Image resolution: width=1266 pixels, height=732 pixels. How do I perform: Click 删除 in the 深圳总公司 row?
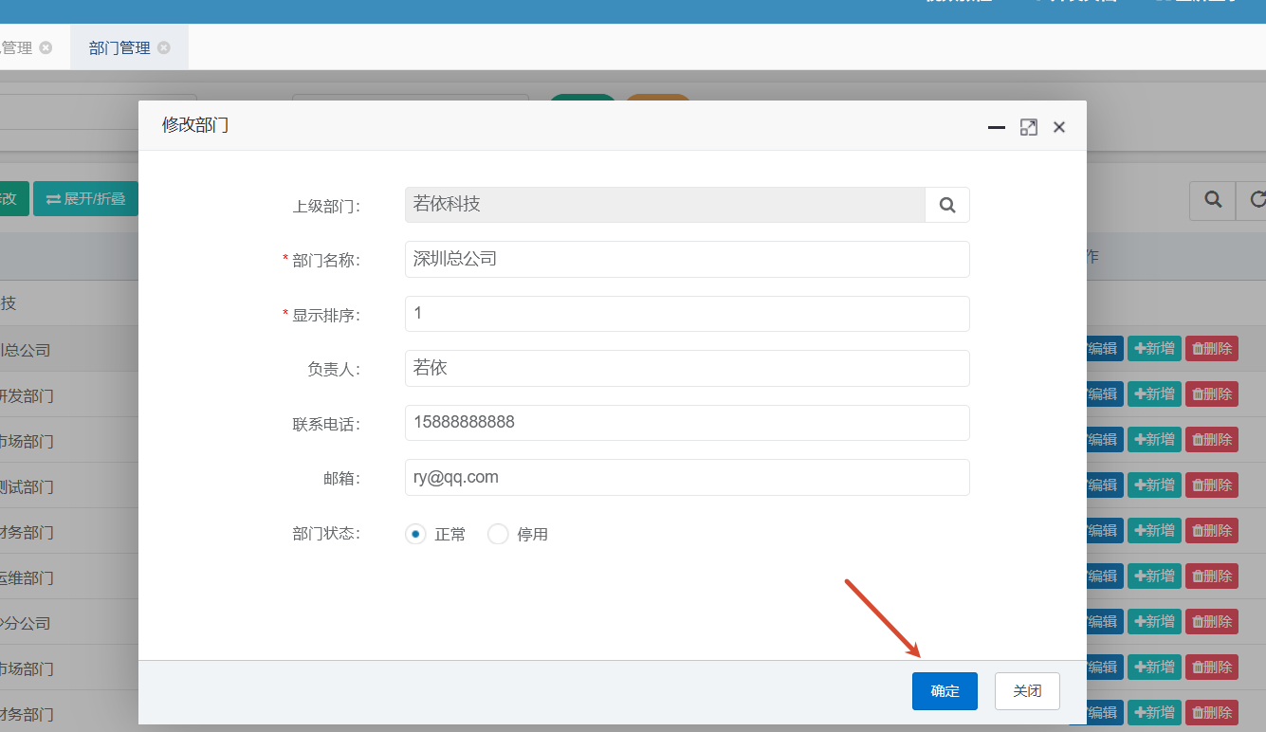[1212, 348]
